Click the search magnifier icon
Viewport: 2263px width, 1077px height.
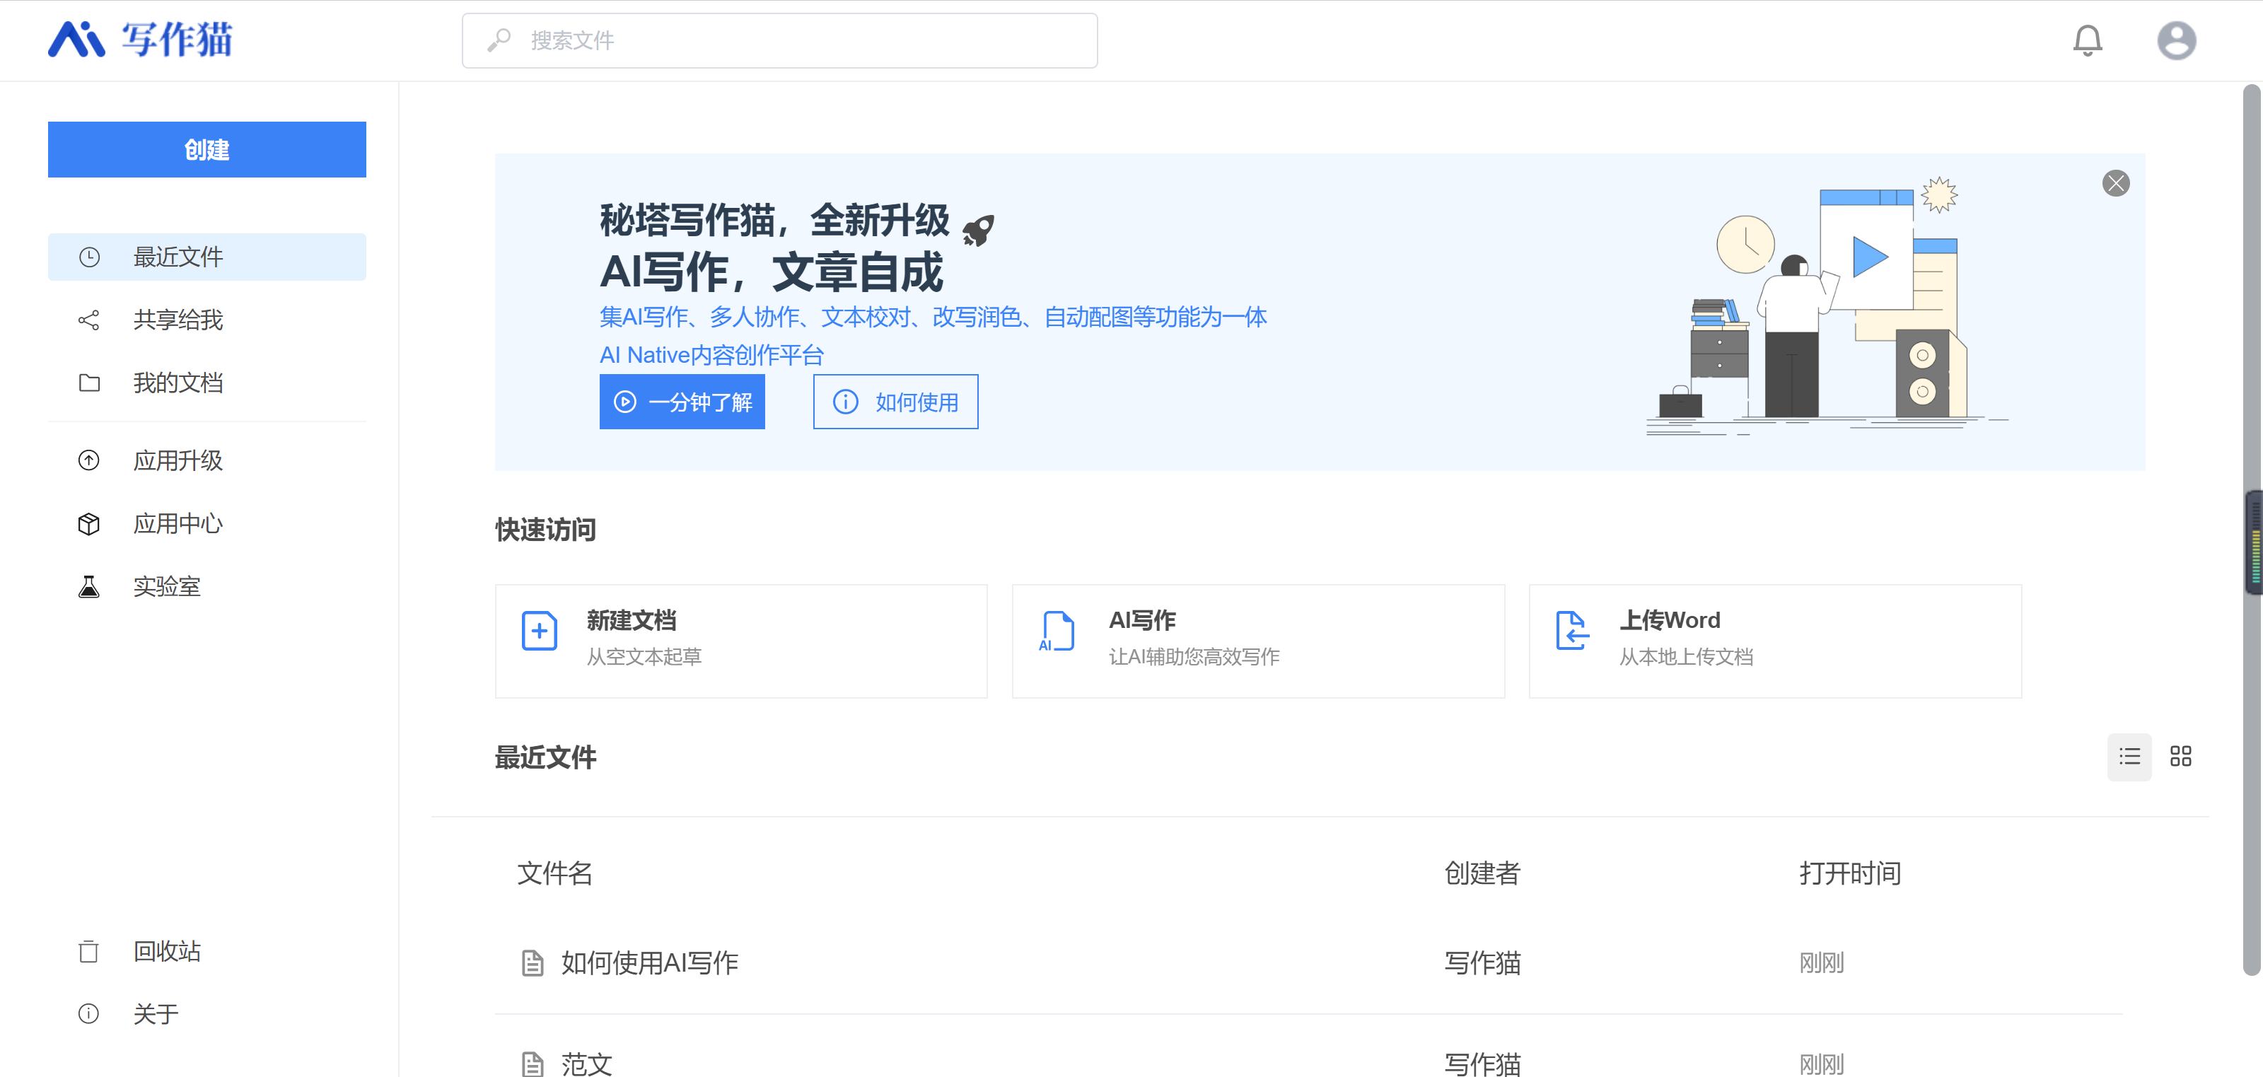point(499,40)
